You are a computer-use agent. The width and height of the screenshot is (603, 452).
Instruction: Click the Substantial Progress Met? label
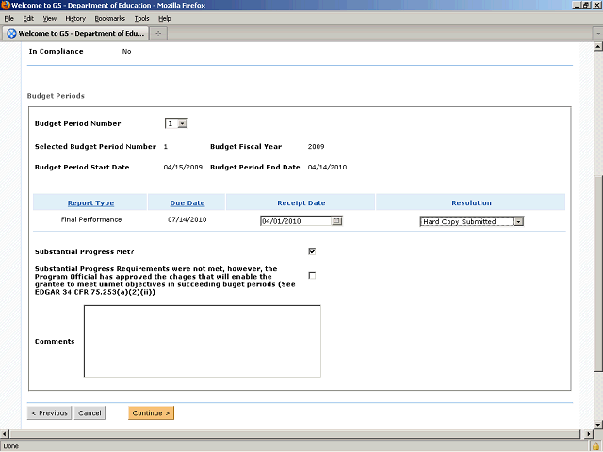84,251
